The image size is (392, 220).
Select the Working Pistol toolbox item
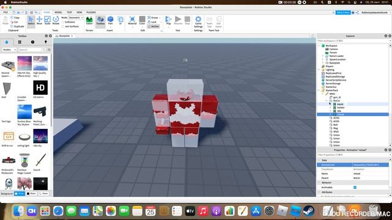40,115
